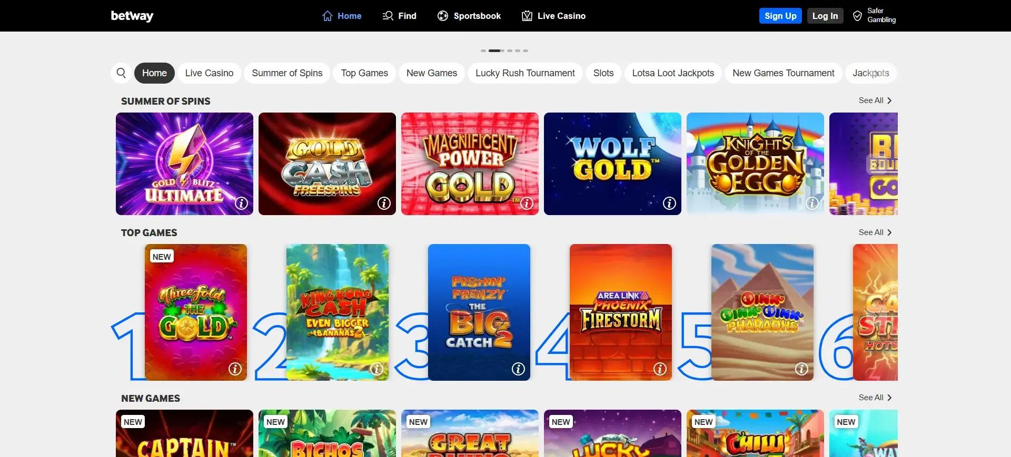This screenshot has width=1011, height=457.
Task: Open the search magnifier icon in category bar
Action: pyautogui.click(x=121, y=73)
